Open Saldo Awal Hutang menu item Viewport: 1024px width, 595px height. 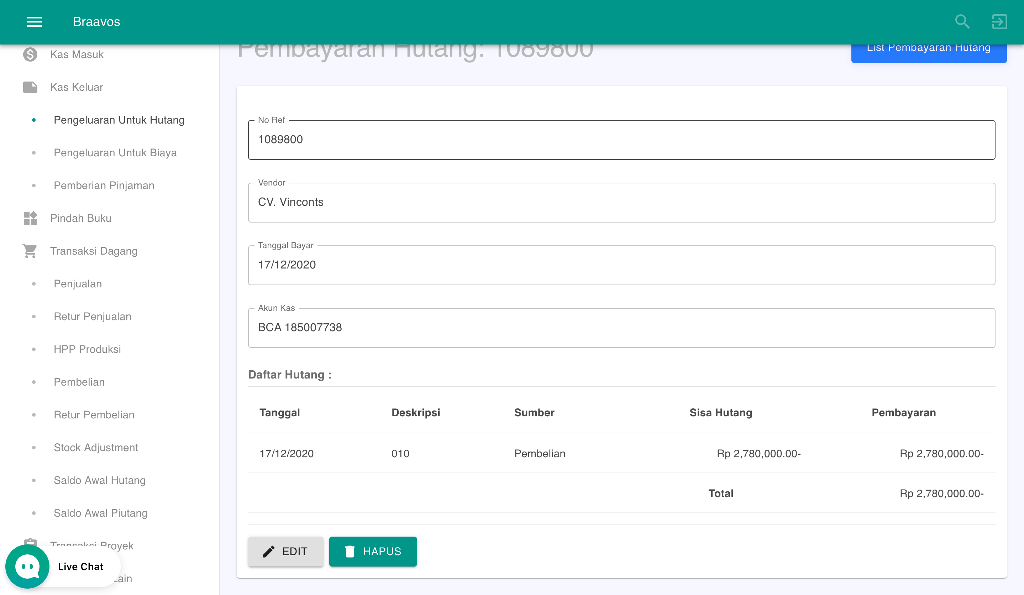pos(100,480)
